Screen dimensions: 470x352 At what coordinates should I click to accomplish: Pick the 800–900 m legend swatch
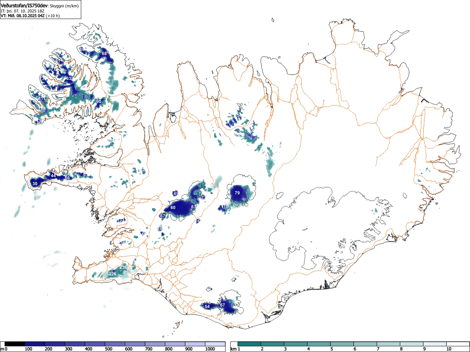[x=175, y=344]
